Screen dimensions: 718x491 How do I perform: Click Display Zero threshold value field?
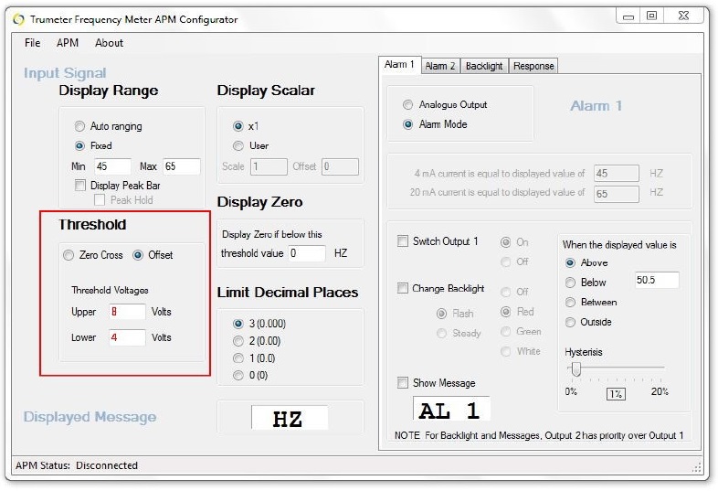[x=307, y=253]
